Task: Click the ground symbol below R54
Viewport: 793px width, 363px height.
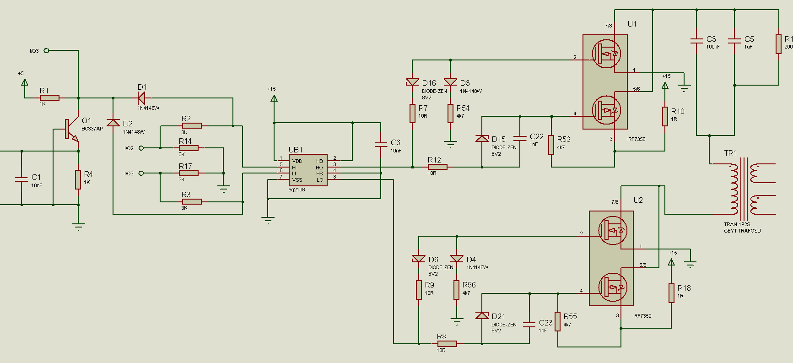Action: click(x=450, y=146)
